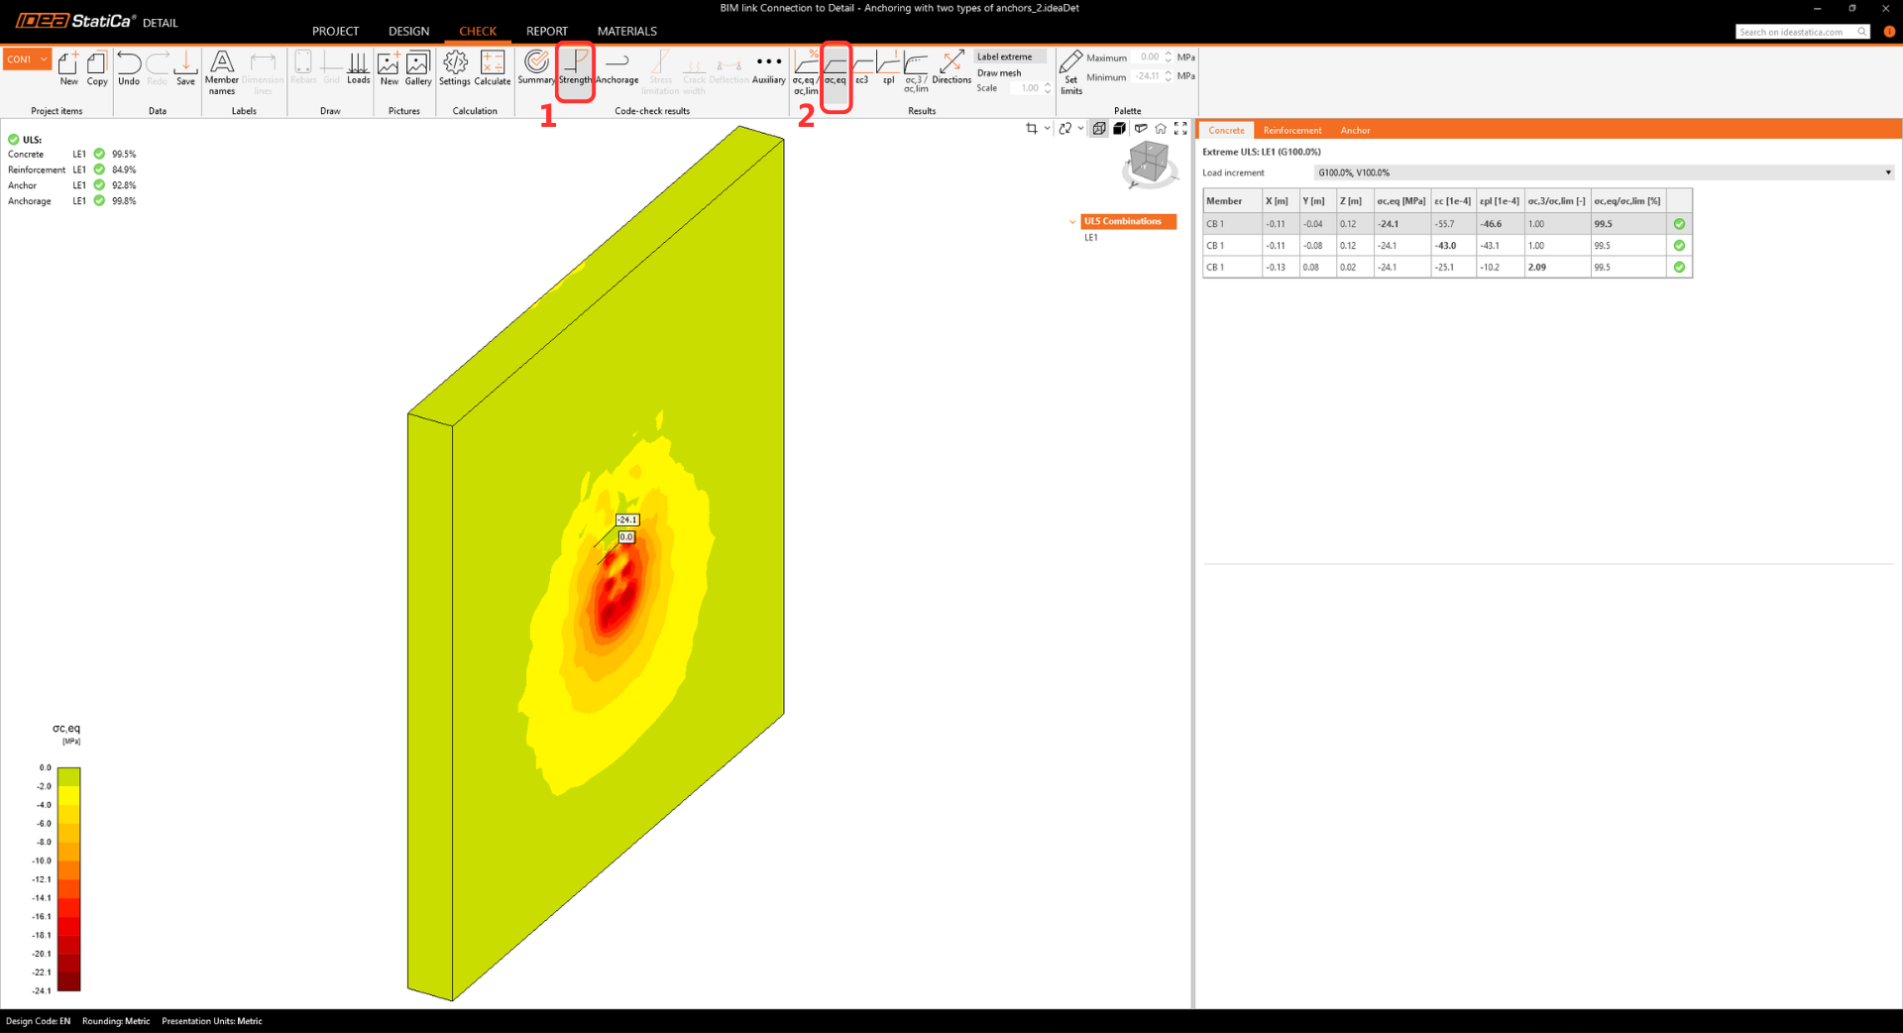Switch to the Reinforcement tab
The height and width of the screenshot is (1033, 1903).
pyautogui.click(x=1291, y=130)
